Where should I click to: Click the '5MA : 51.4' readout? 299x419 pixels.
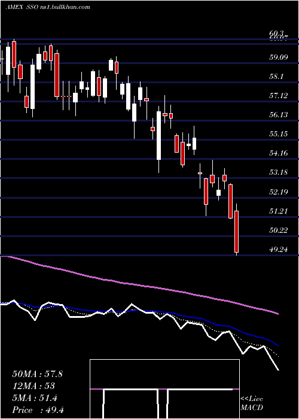[x=35, y=398]
